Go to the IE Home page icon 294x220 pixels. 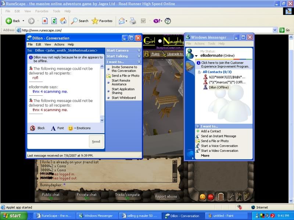(x=63, y=21)
